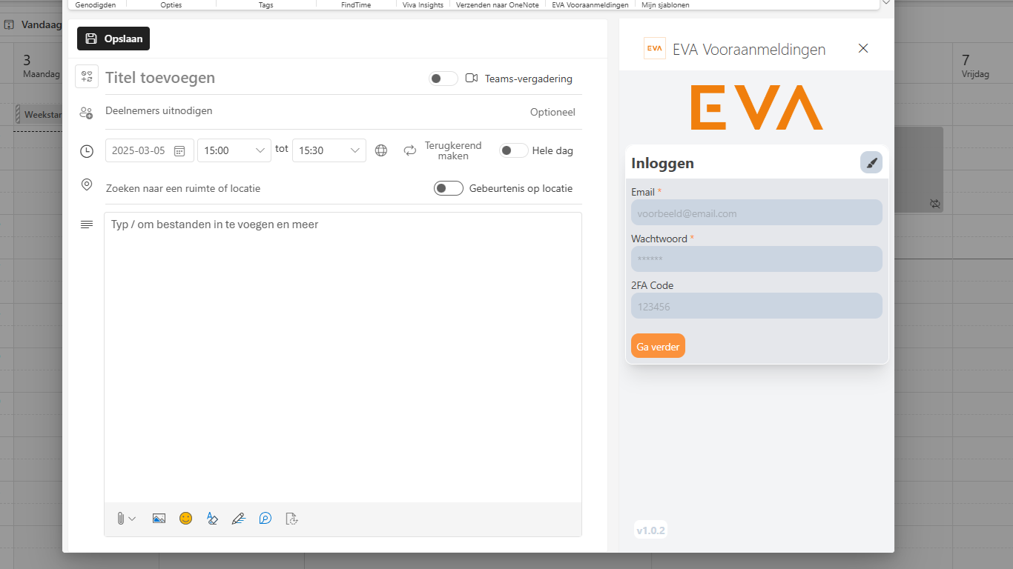Click the Vandaag calendar icon in background

pyautogui.click(x=9, y=24)
